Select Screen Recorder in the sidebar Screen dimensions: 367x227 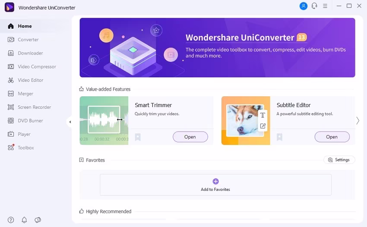point(35,107)
